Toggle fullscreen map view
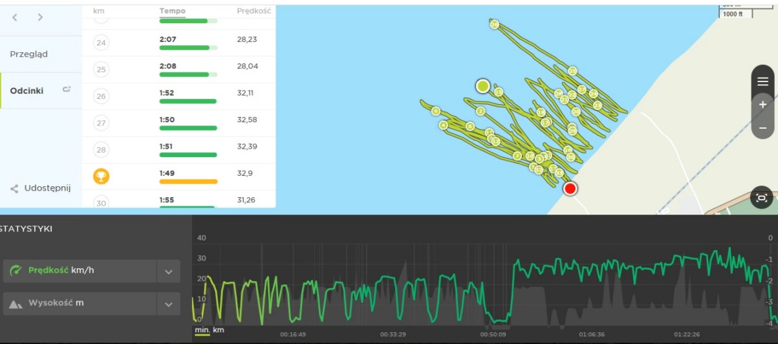 762,198
